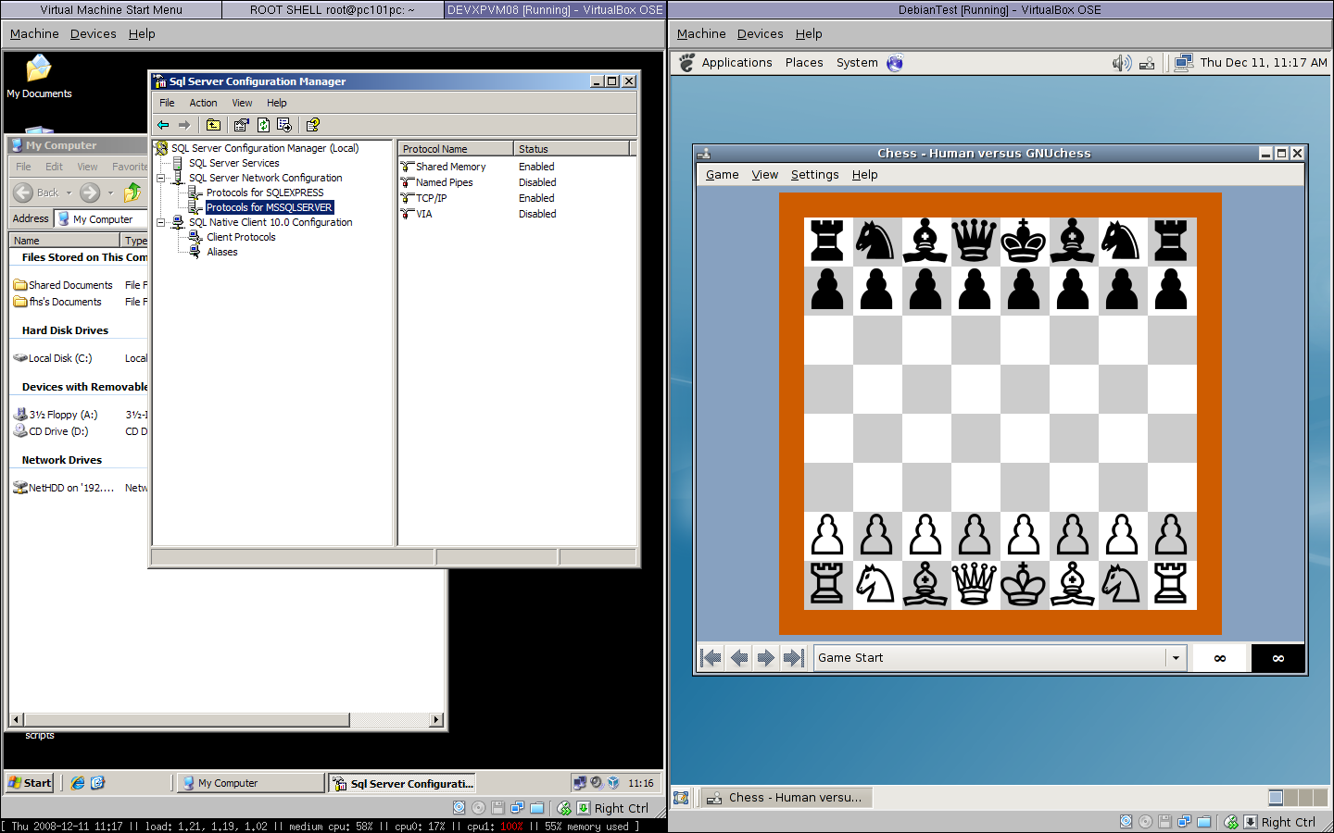Select the black queen chess piece
The height and width of the screenshot is (833, 1334).
pyautogui.click(x=975, y=241)
